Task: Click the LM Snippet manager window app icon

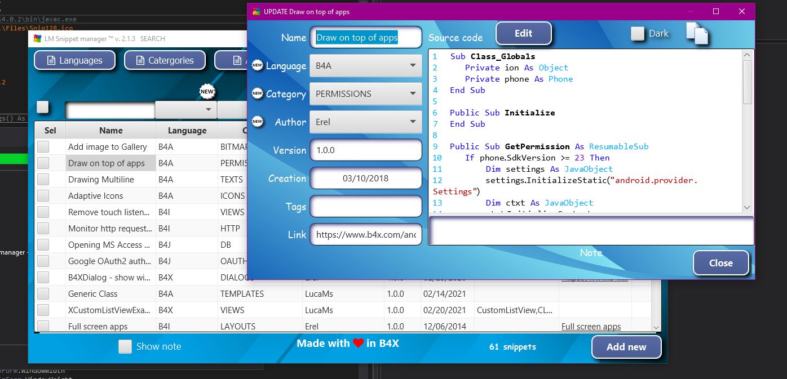Action: point(37,39)
